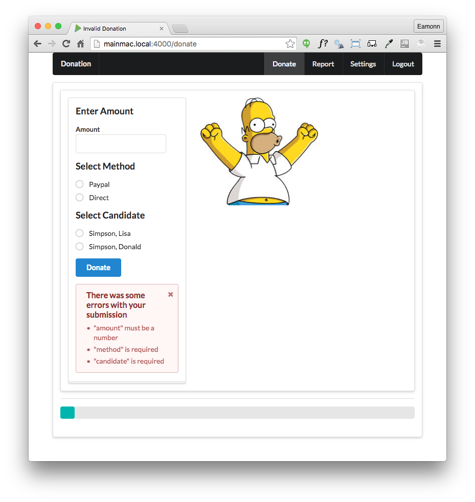This screenshot has height=502, width=475.
Task: Dismiss the error message with the x
Action: 170,295
